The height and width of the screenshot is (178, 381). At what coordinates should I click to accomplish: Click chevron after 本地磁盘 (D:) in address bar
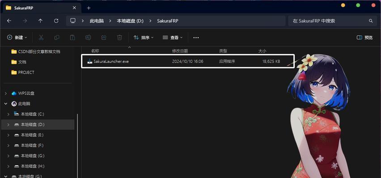pyautogui.click(x=150, y=21)
